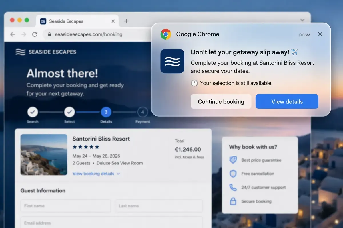Click the Email address field
The height and width of the screenshot is (228, 343).
[x=111, y=223]
